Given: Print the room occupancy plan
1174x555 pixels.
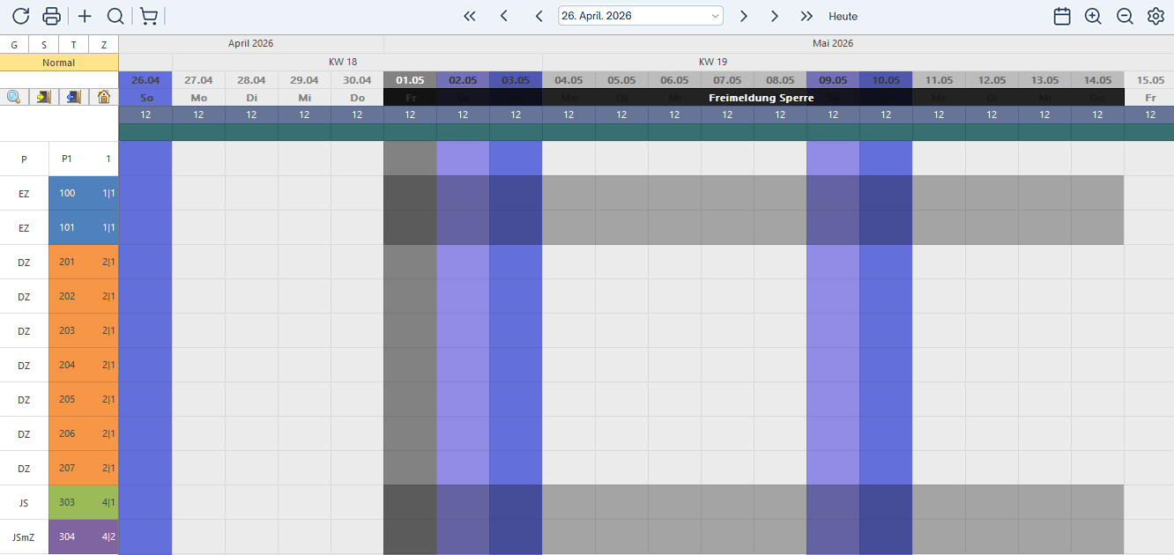Looking at the screenshot, I should [x=52, y=16].
